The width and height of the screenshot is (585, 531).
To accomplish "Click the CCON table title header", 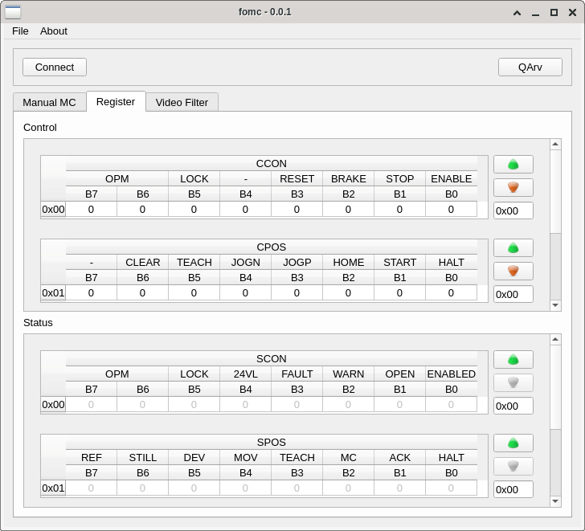I will [272, 163].
